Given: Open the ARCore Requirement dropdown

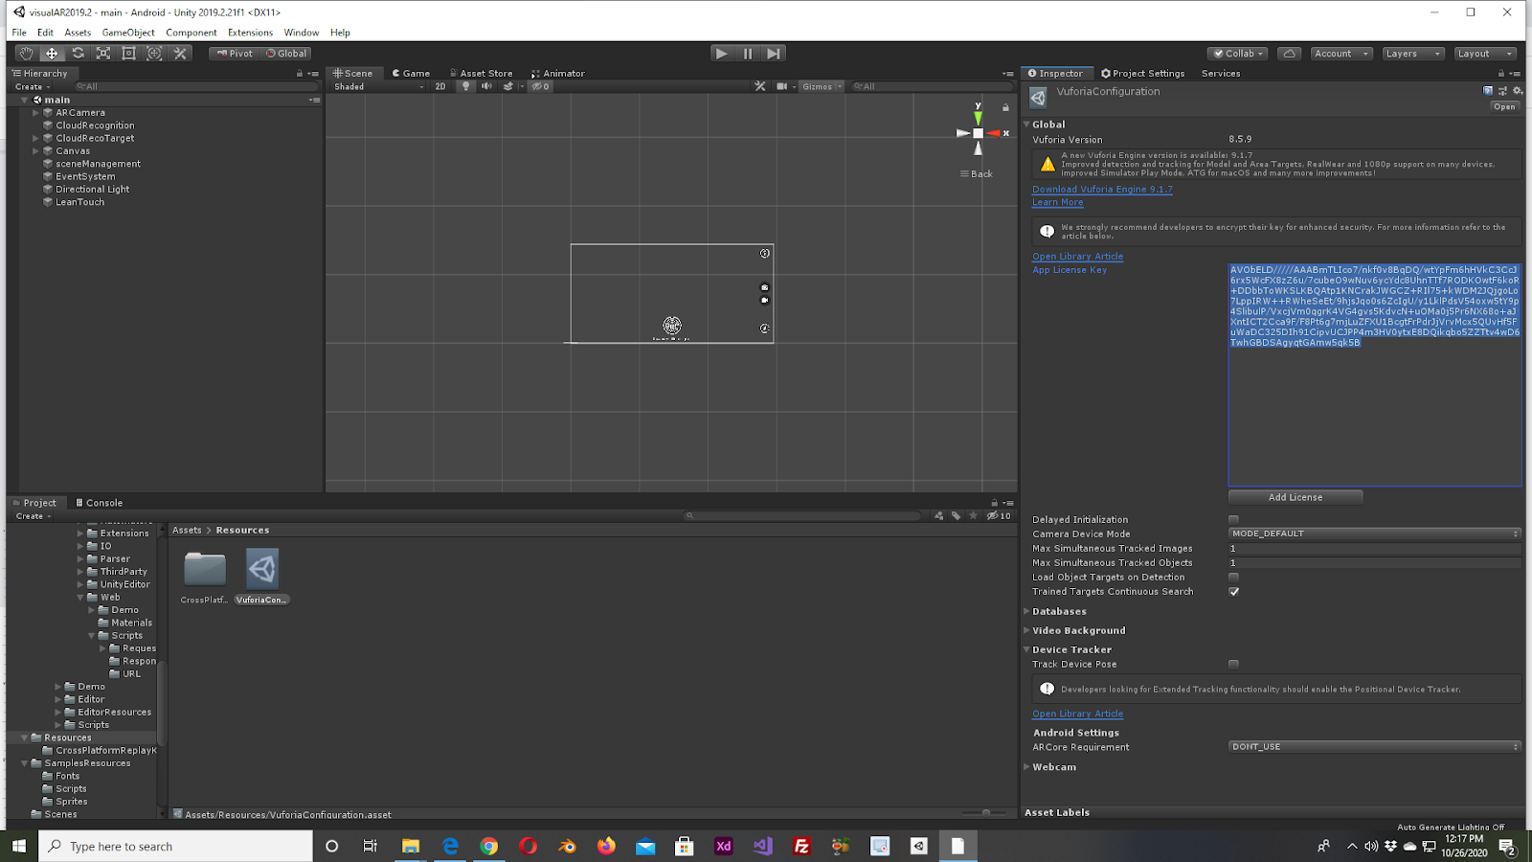Looking at the screenshot, I should [1374, 747].
